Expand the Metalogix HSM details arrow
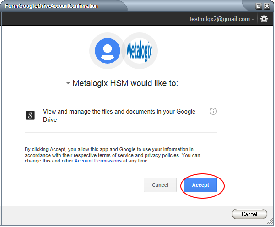275x227 pixels. (x=68, y=83)
